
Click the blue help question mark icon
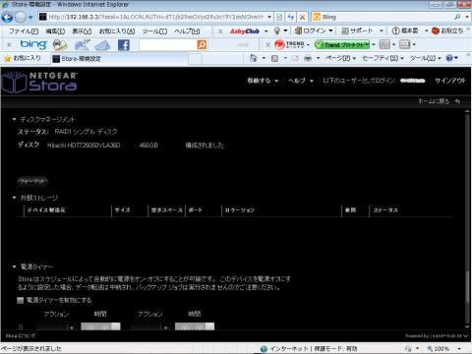449,58
